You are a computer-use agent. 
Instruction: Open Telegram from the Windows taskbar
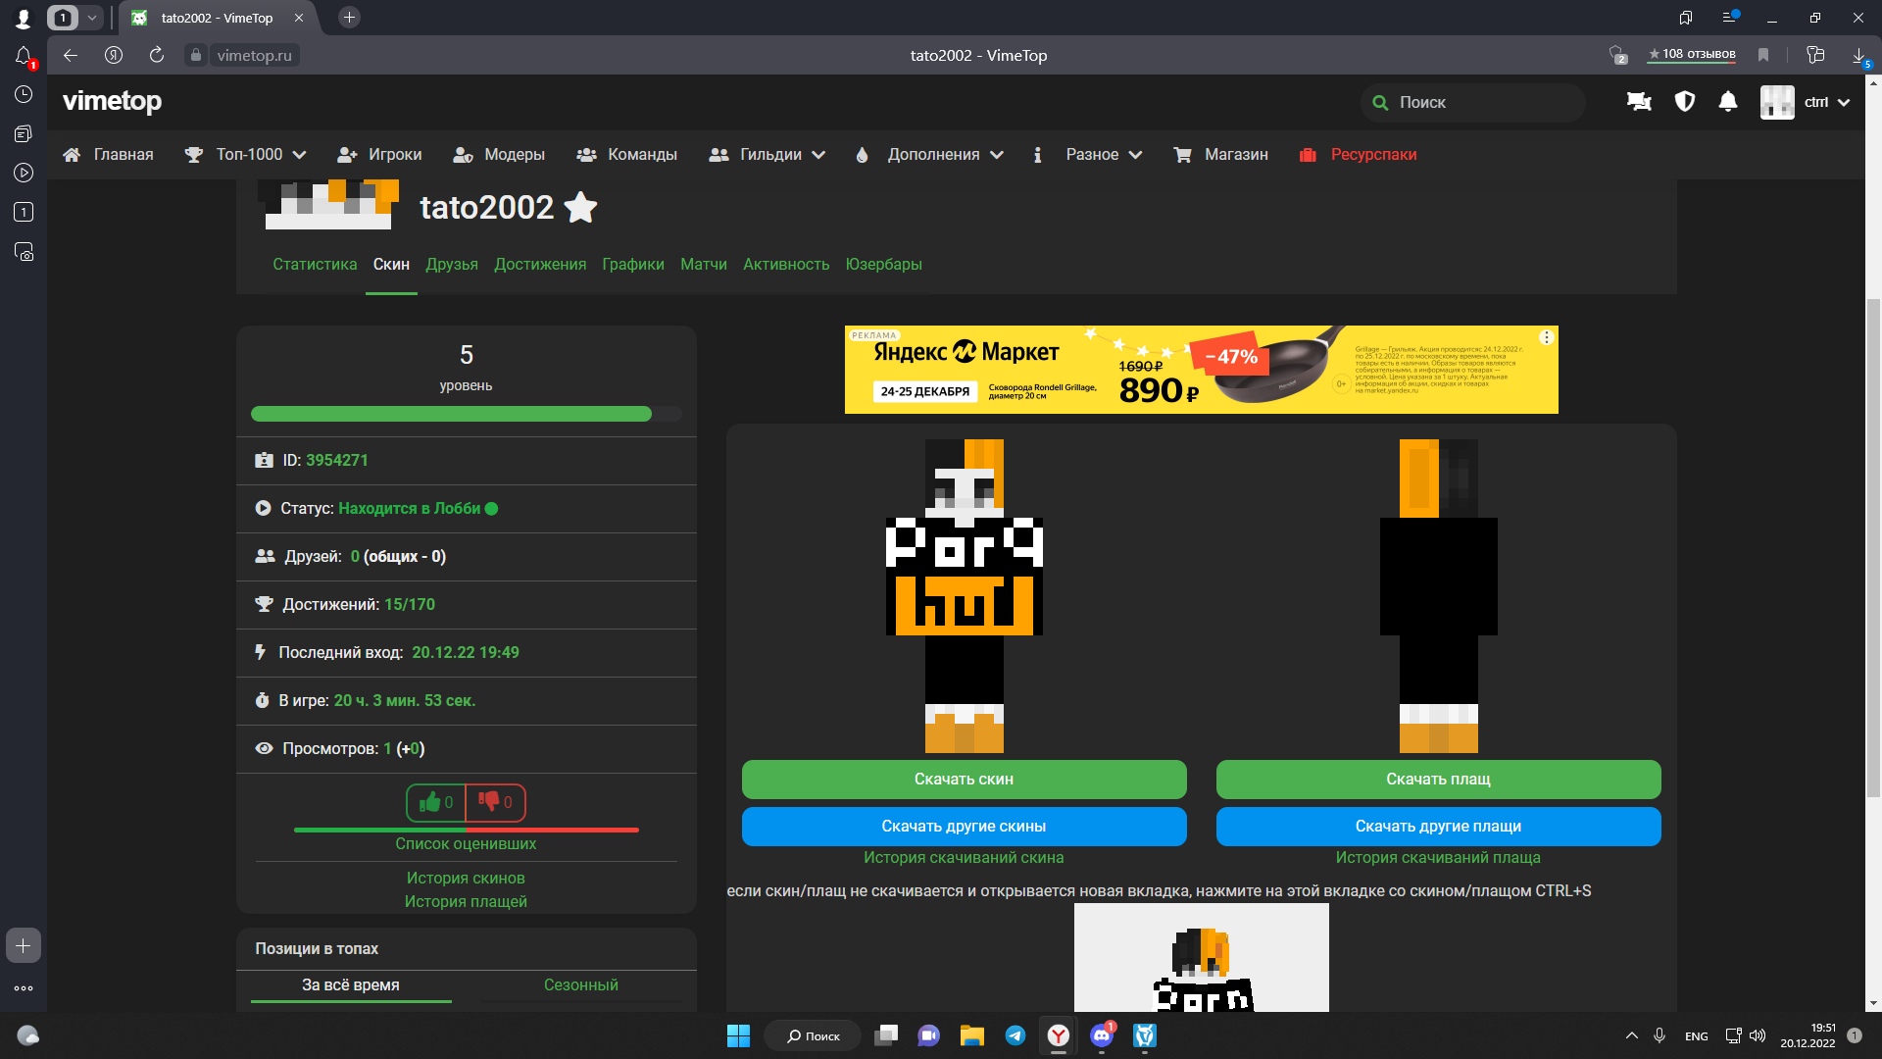(x=1015, y=1035)
